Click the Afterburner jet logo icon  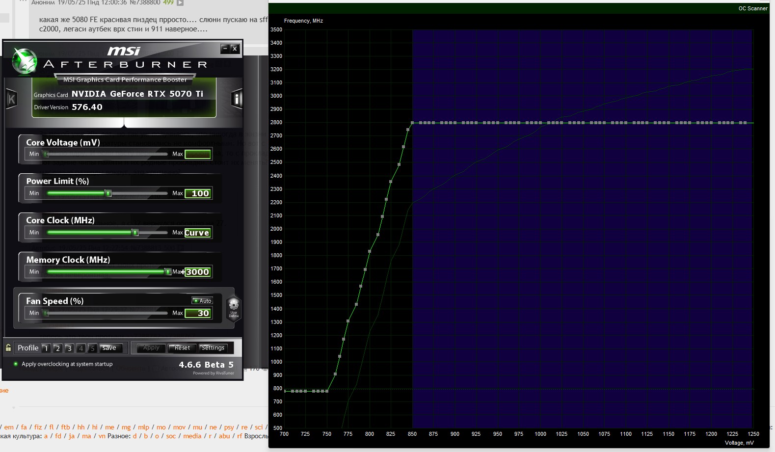pos(24,61)
